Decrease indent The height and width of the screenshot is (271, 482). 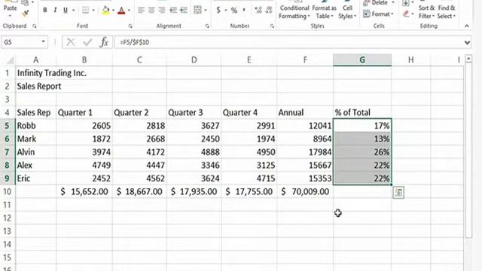173,10
